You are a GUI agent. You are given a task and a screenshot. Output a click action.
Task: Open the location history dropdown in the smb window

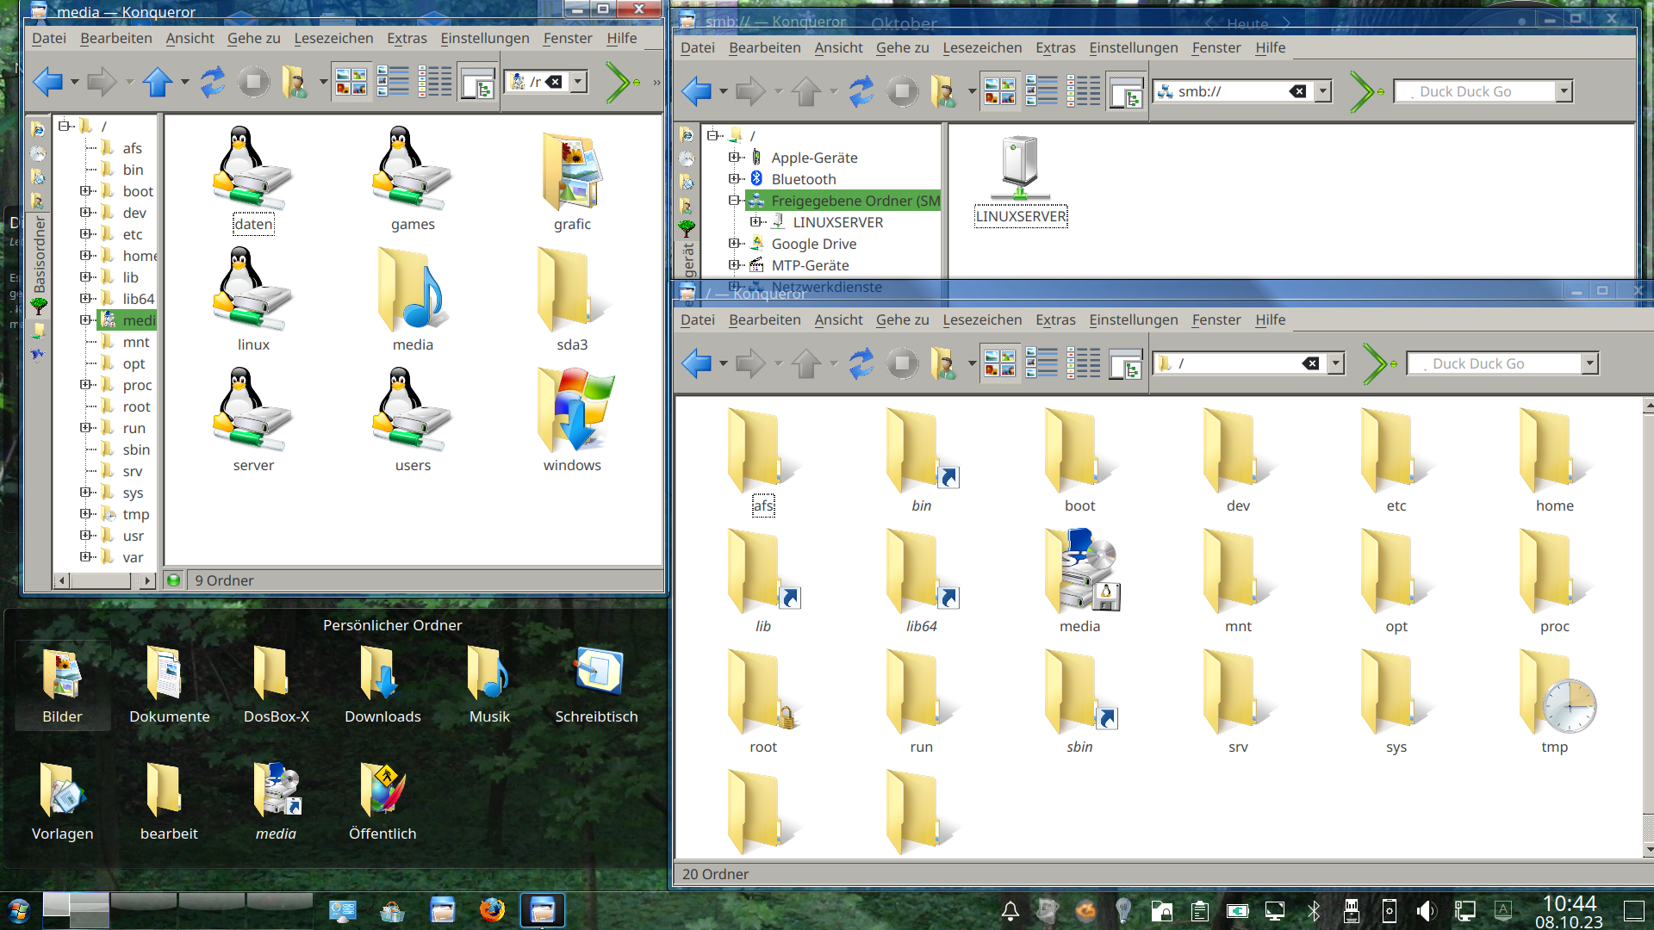point(1323,91)
